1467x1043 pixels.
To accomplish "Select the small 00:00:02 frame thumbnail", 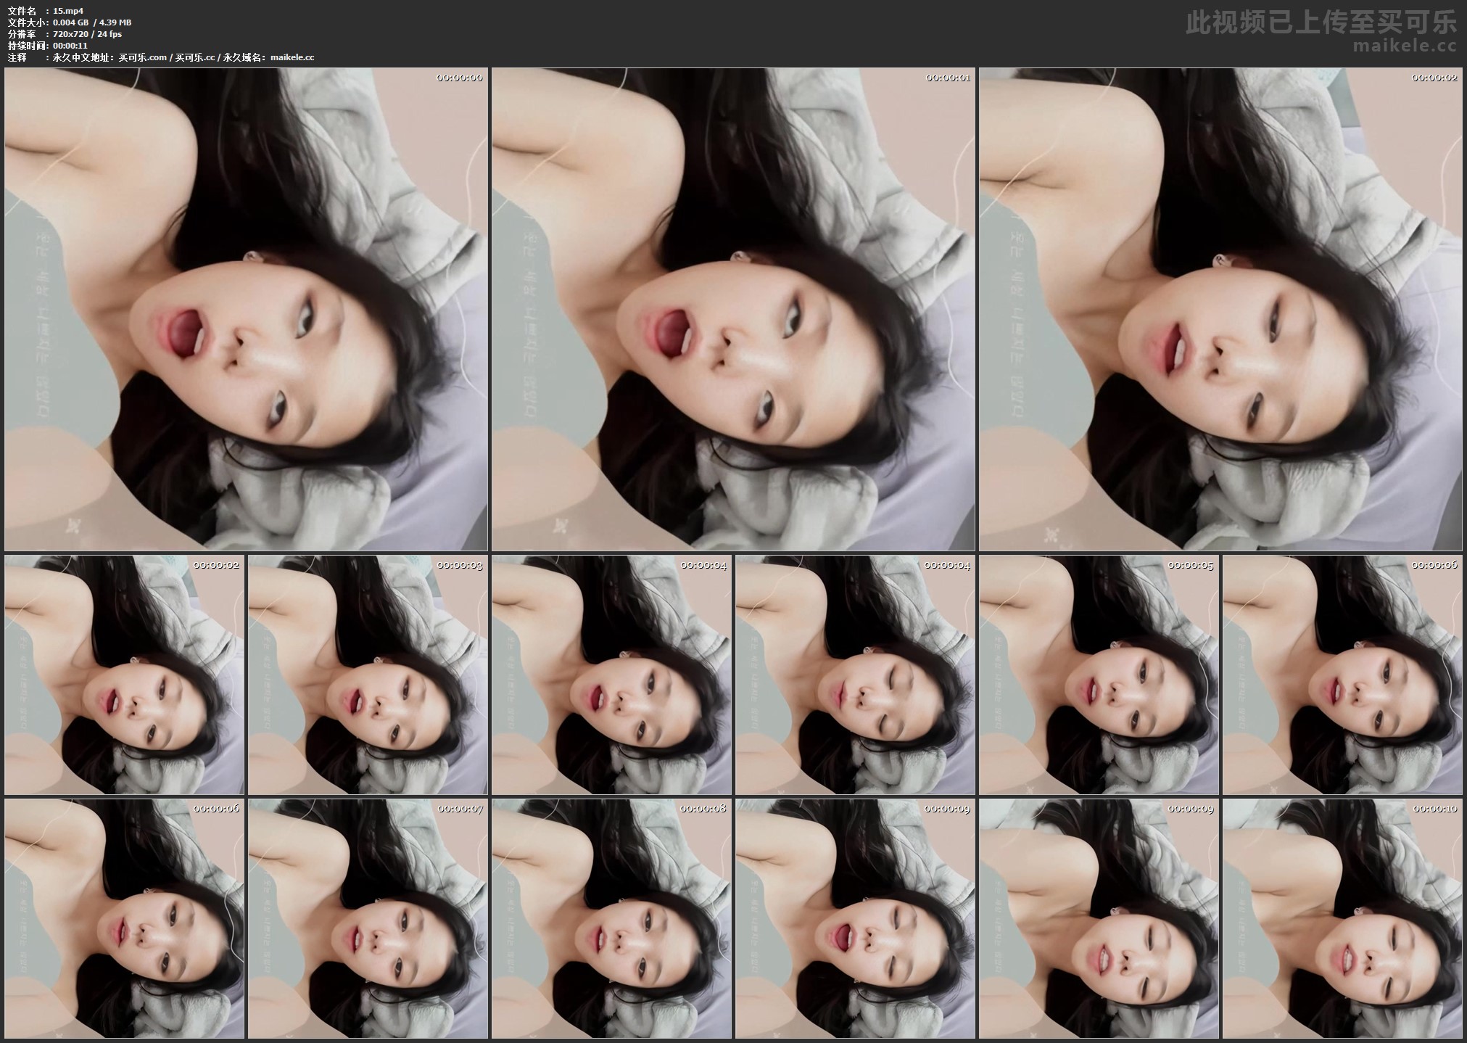I will click(124, 675).
